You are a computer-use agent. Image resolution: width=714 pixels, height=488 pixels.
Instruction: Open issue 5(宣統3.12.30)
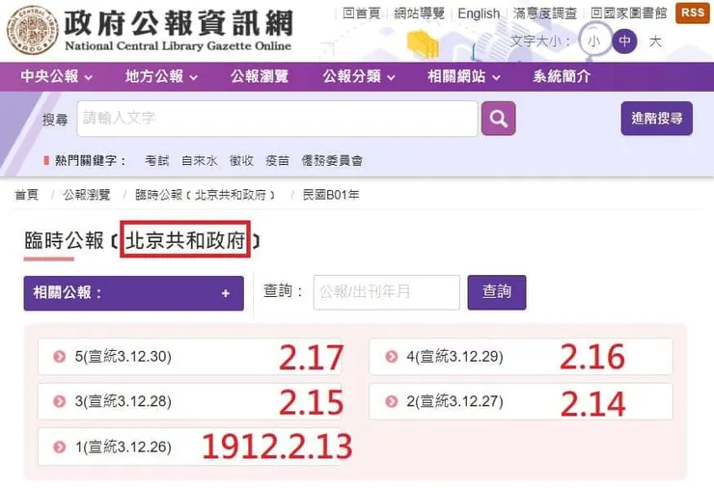pos(189,357)
